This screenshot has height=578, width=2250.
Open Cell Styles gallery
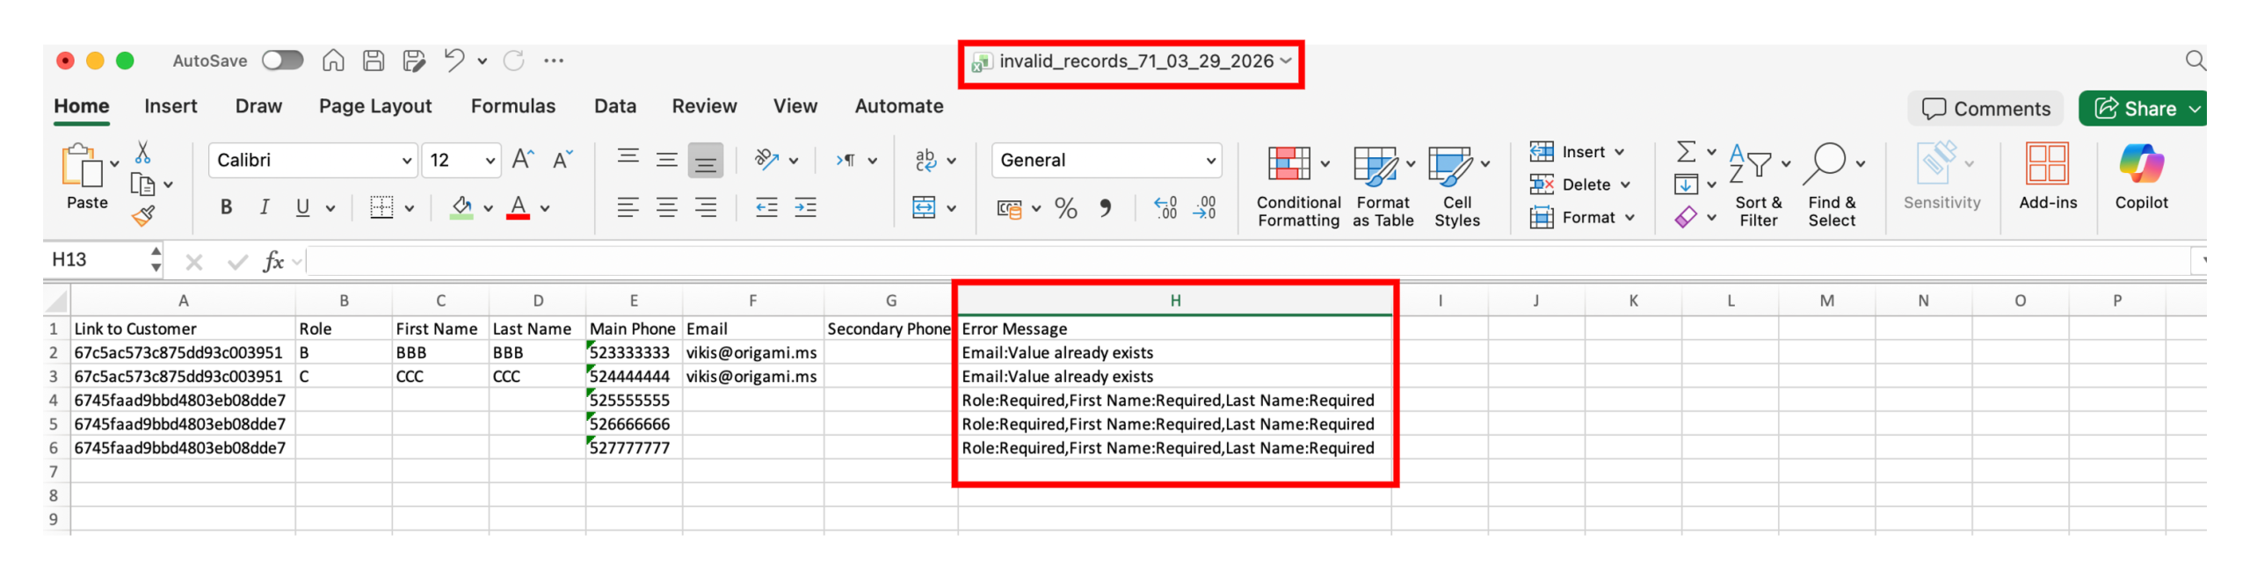pos(1456,186)
